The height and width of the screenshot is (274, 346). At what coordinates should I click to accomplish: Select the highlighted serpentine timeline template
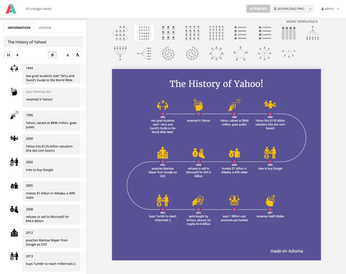[144, 33]
